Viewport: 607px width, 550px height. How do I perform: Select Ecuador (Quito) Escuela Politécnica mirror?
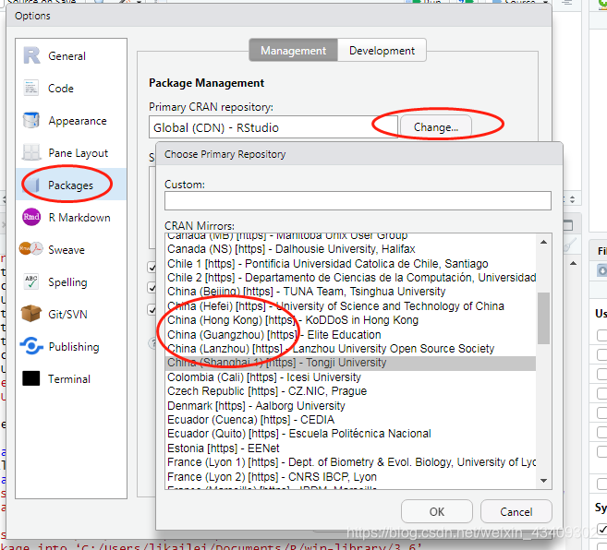coord(350,434)
